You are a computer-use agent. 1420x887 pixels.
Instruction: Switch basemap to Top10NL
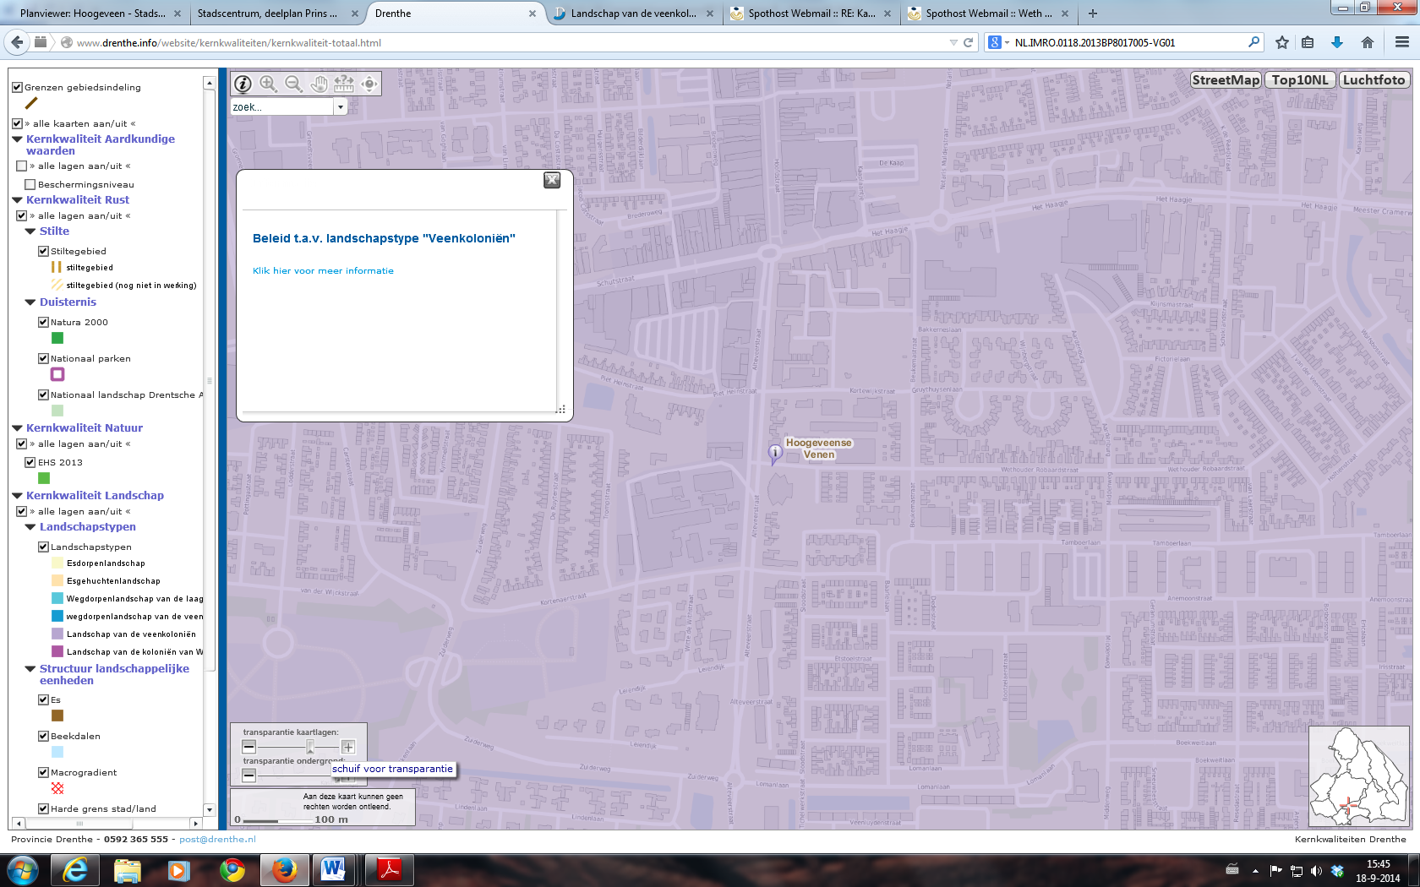tap(1299, 80)
